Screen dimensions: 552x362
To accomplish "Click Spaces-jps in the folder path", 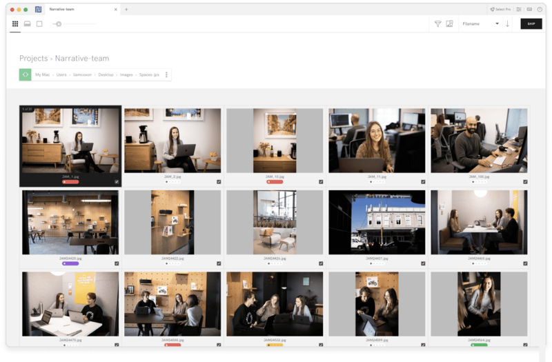I will click(x=149, y=75).
